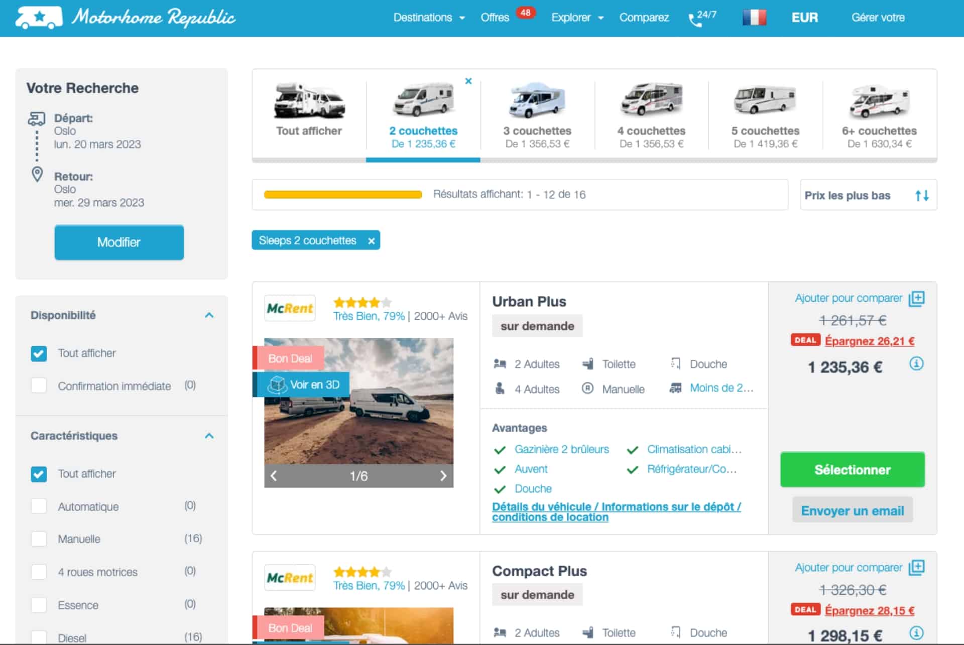The height and width of the screenshot is (645, 964).
Task: Click the French flag language icon
Action: tap(754, 18)
